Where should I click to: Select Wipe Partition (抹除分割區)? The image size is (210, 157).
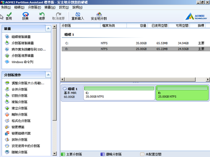(x=19, y=139)
